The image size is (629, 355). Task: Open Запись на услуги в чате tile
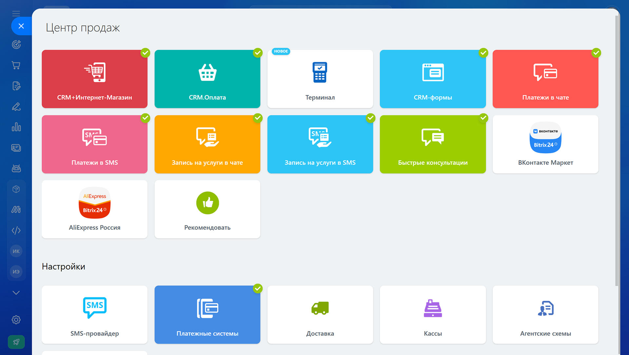coord(207,144)
